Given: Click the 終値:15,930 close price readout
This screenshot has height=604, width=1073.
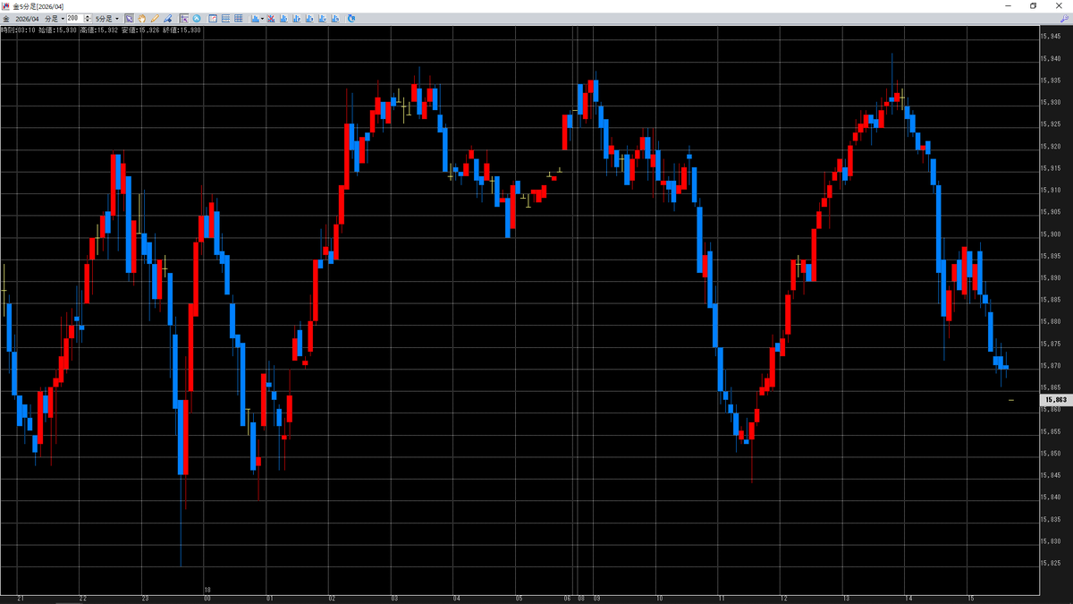Looking at the screenshot, I should tap(182, 30).
